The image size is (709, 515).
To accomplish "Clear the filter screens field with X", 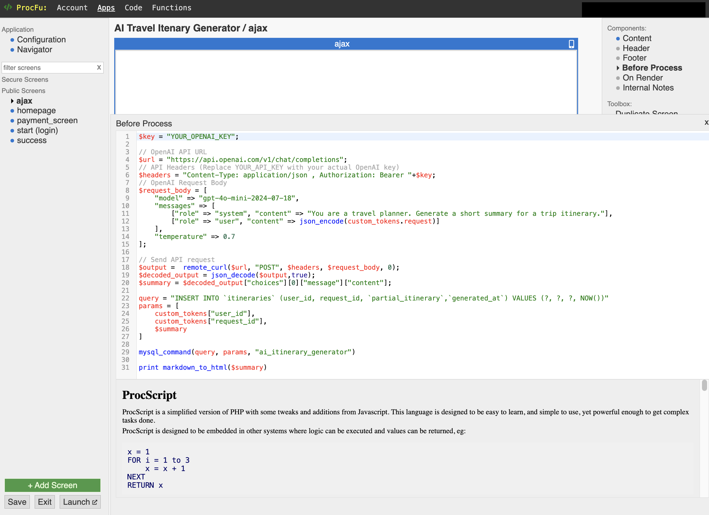I will click(x=99, y=67).
